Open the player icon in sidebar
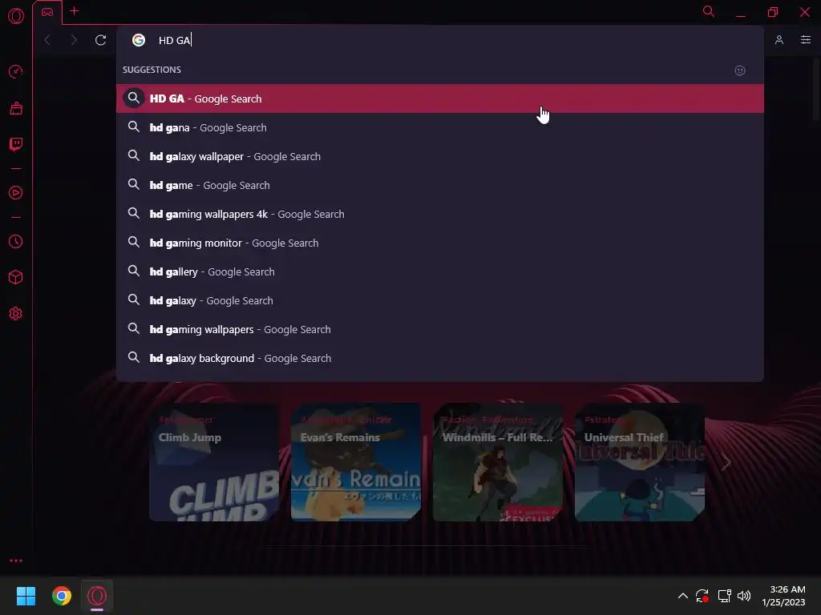The height and width of the screenshot is (615, 821). tap(16, 192)
